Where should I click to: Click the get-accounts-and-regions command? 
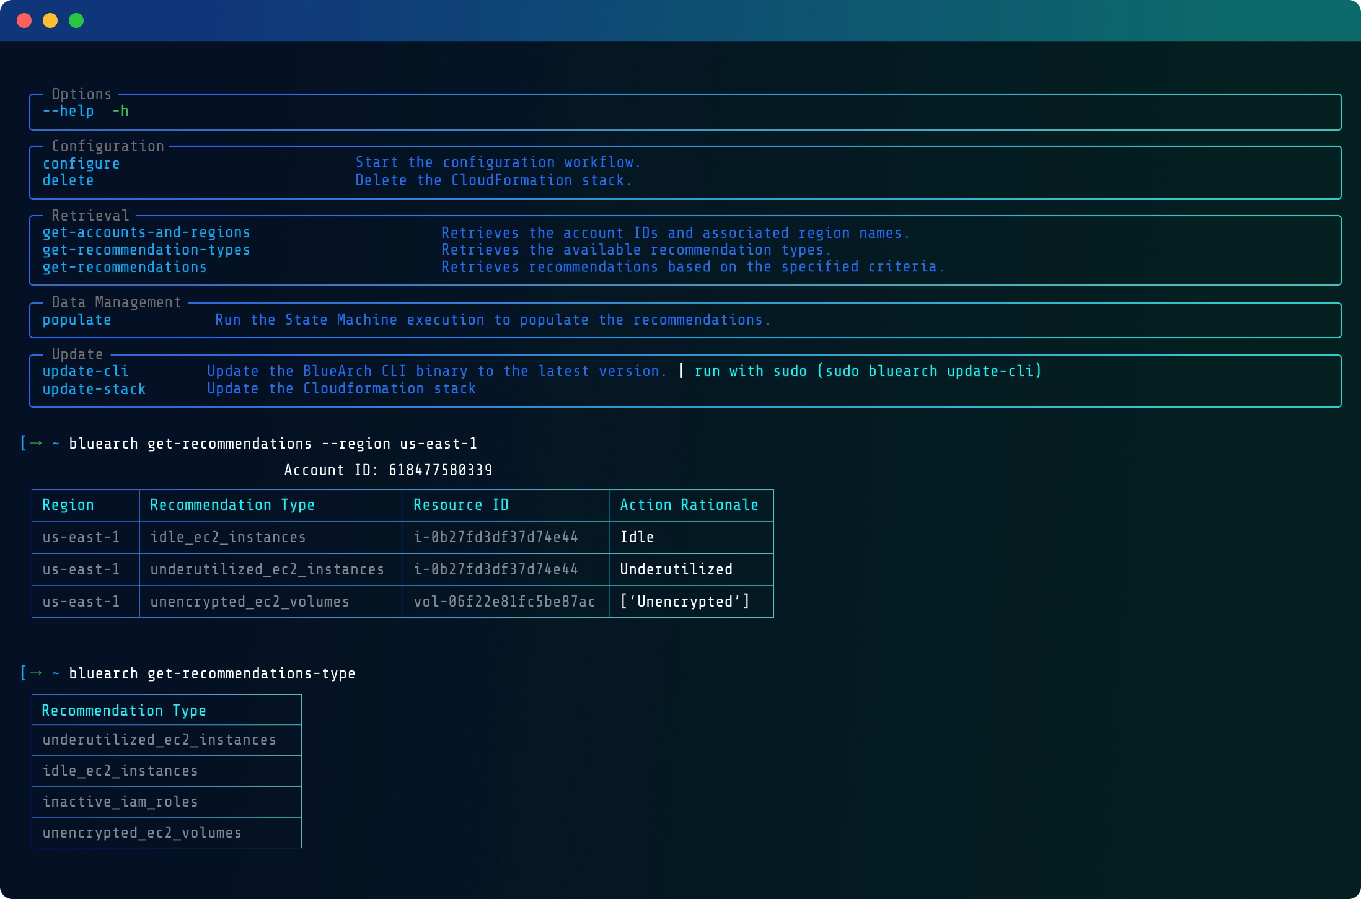pos(146,232)
